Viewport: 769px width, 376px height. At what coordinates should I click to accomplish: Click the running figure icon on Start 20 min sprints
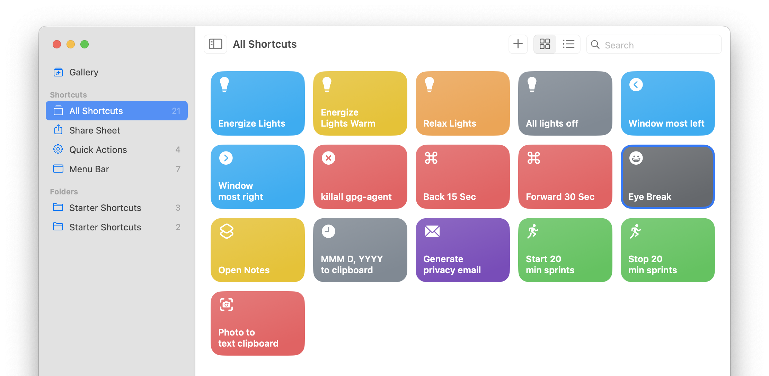pos(533,231)
